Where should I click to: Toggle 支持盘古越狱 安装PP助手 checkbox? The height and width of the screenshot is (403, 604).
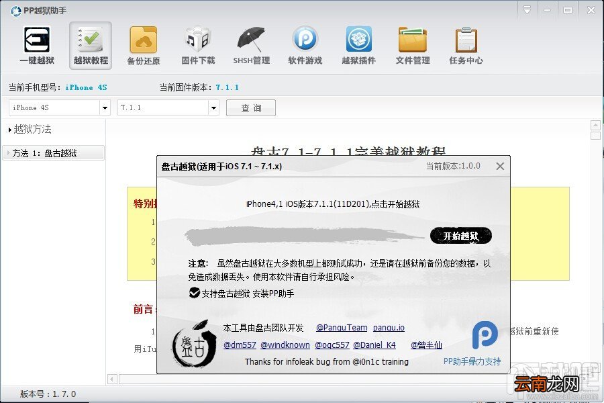(x=194, y=293)
